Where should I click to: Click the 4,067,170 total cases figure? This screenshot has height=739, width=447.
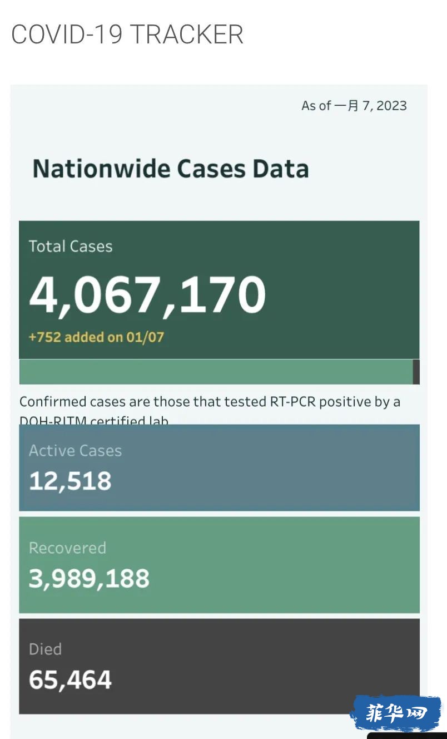click(x=147, y=294)
